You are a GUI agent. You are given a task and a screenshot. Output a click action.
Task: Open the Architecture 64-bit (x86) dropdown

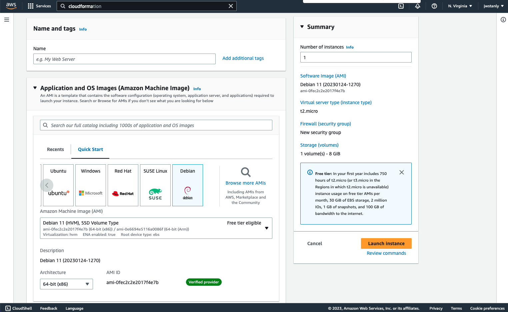(x=66, y=284)
